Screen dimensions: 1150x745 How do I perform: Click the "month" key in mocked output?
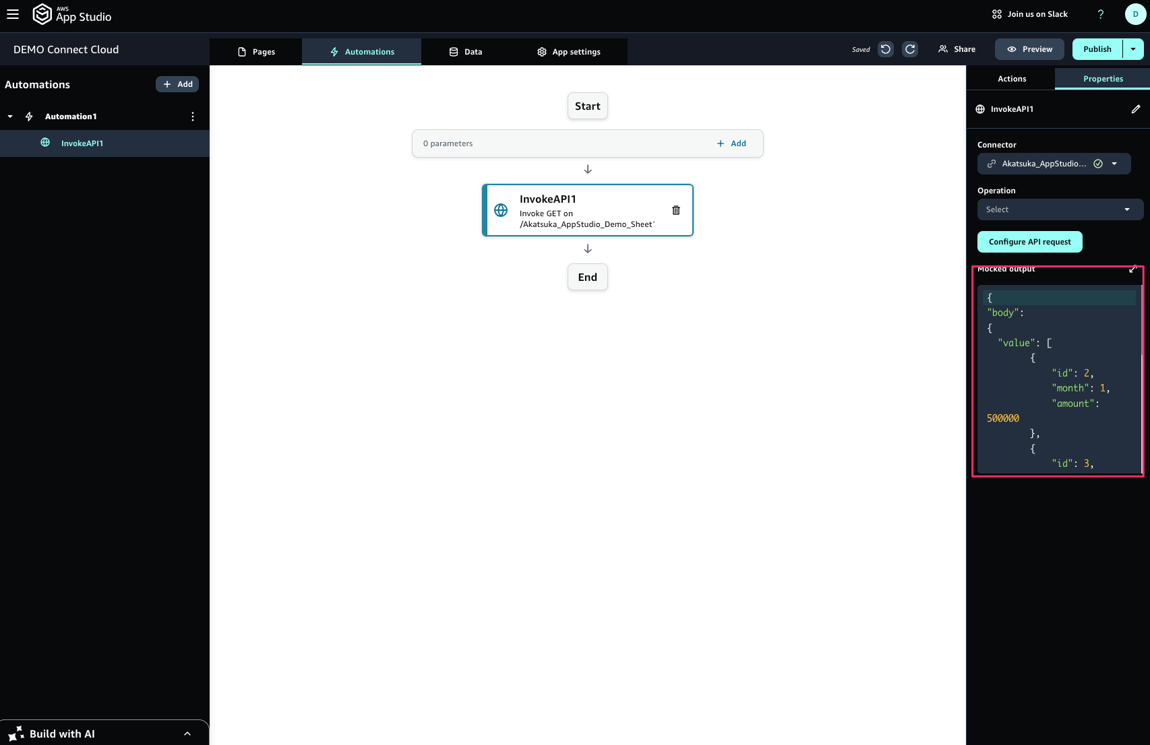1070,388
